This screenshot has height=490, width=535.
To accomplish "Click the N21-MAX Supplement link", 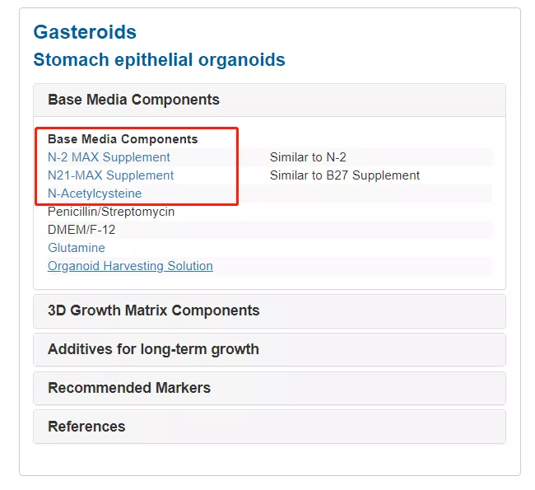I will point(110,175).
